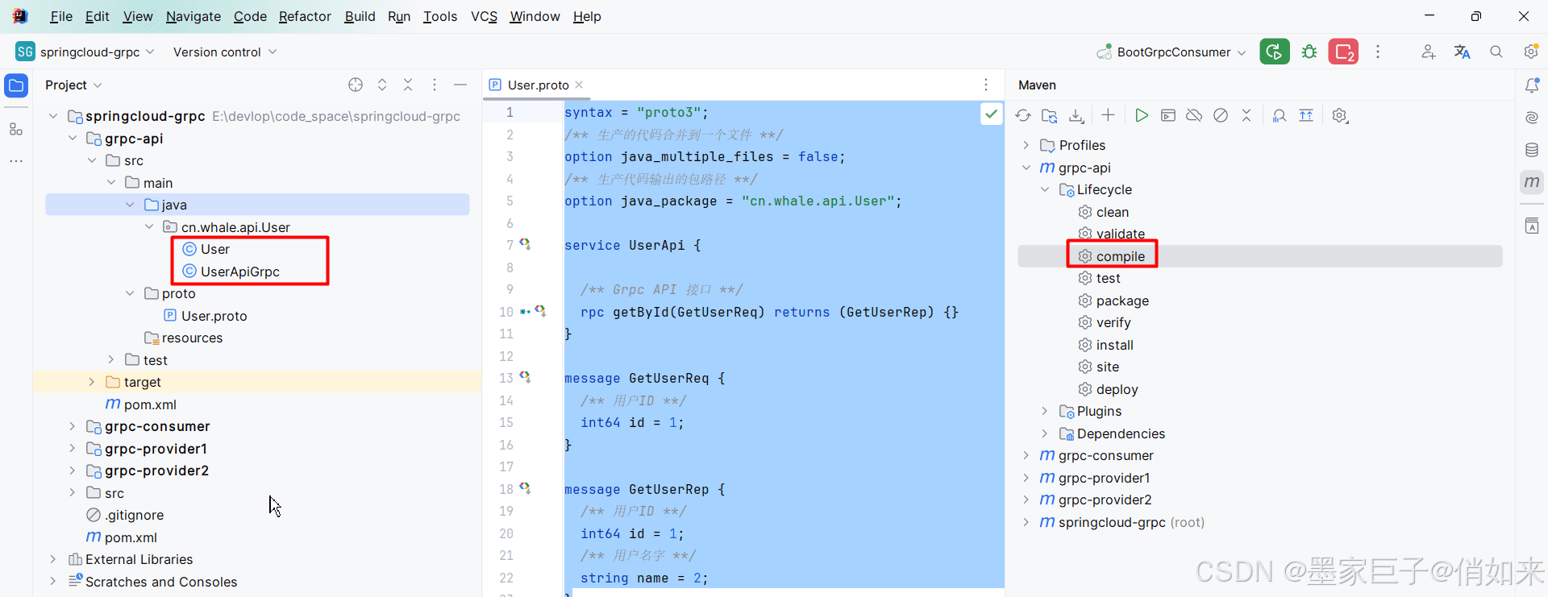This screenshot has width=1548, height=597.
Task: Stop running processes with the red button
Action: point(1343,52)
